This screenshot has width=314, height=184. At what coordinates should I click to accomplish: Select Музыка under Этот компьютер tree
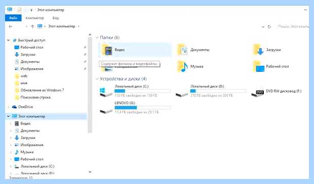pos(24,152)
